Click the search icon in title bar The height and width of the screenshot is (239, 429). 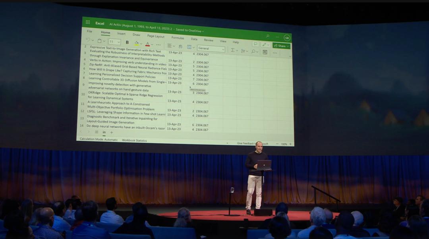[x=268, y=36]
